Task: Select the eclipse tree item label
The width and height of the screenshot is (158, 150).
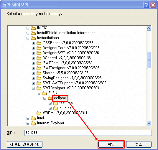Action: pyautogui.click(x=60, y=98)
